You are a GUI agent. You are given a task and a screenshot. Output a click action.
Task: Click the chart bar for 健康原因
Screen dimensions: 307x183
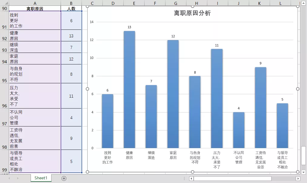[x=129, y=90]
